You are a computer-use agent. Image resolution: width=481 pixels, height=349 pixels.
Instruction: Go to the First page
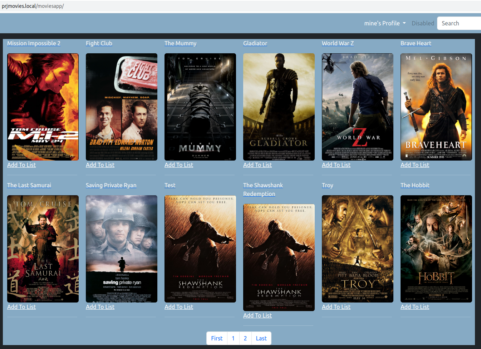217,338
